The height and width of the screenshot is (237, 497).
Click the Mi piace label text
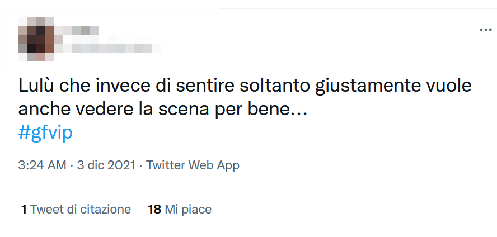pyautogui.click(x=188, y=210)
